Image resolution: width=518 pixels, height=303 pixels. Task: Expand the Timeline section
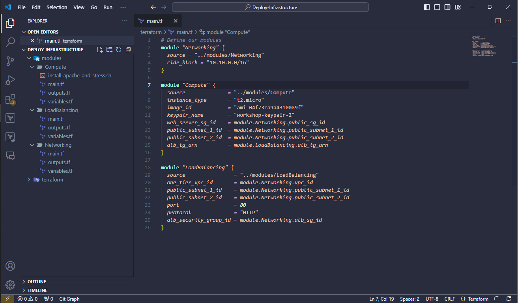click(77, 290)
